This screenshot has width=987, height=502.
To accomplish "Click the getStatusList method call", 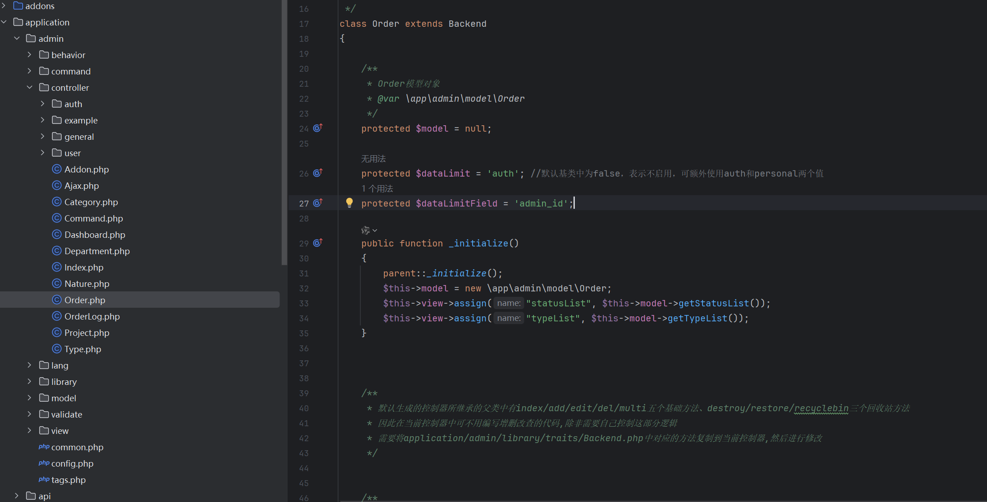I will [x=713, y=303].
